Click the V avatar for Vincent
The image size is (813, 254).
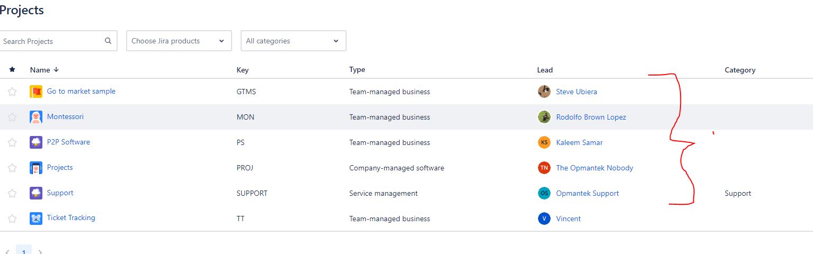click(544, 219)
